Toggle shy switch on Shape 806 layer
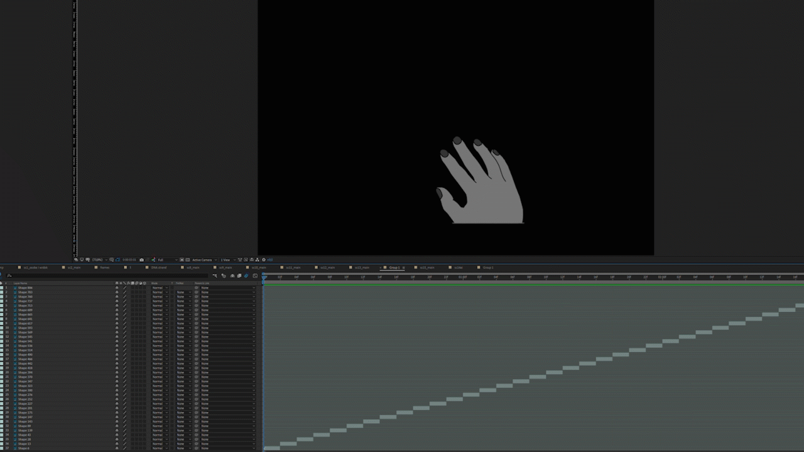The height and width of the screenshot is (452, 804). point(117,288)
